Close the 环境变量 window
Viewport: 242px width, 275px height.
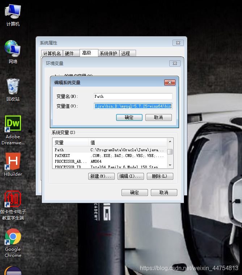pyautogui.click(x=175, y=63)
